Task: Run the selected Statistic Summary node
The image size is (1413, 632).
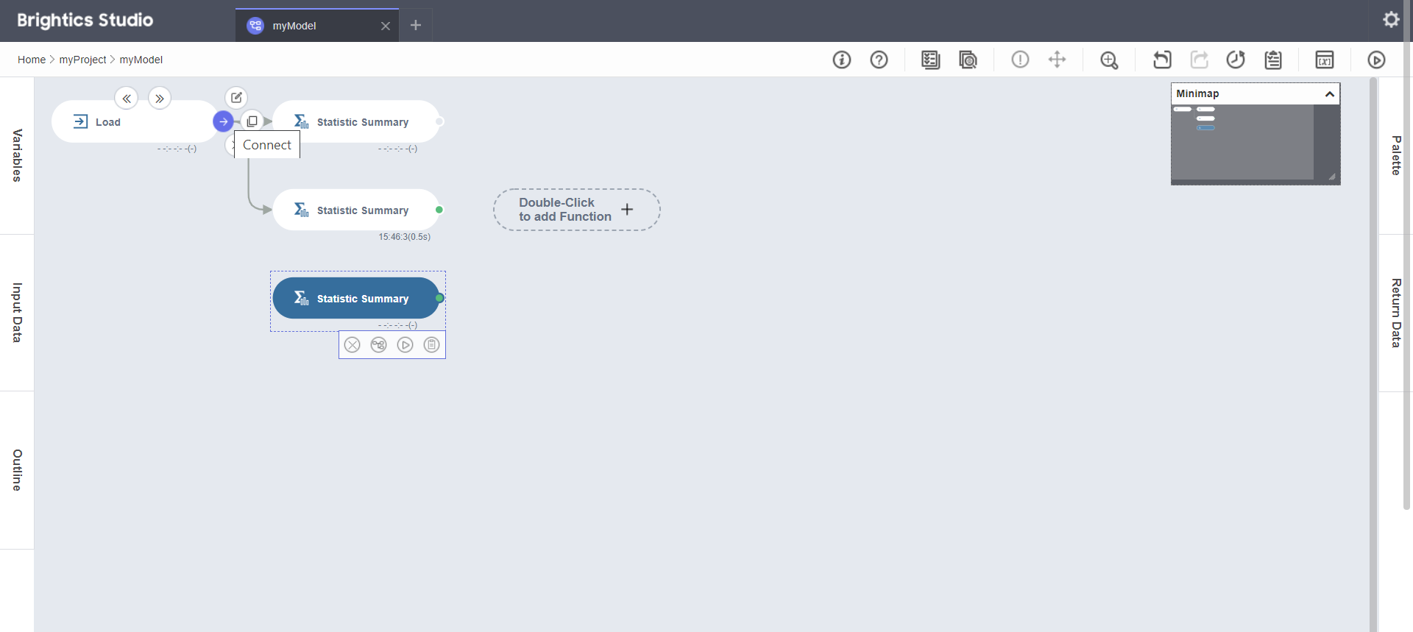Action: pos(406,345)
